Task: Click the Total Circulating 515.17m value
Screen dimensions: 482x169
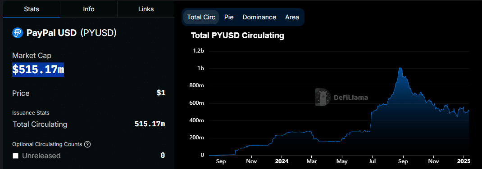Action: (150, 124)
